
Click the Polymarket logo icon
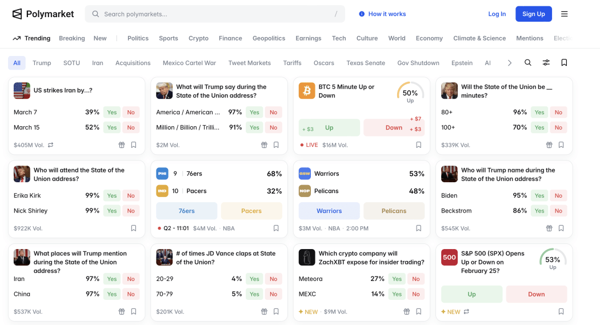point(17,14)
